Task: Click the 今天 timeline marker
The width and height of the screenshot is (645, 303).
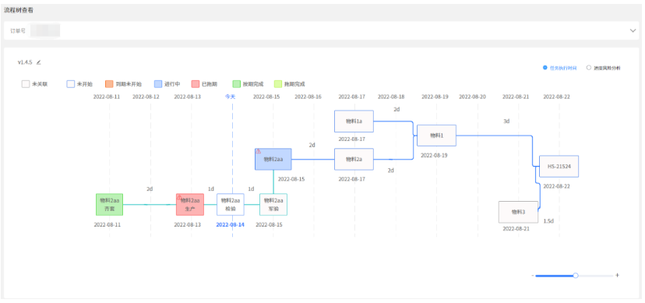Action: click(x=230, y=97)
